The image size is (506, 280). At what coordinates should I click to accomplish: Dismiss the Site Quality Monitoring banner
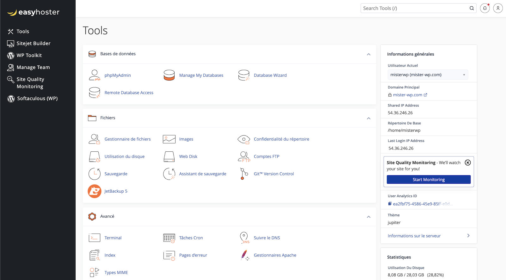(x=467, y=162)
